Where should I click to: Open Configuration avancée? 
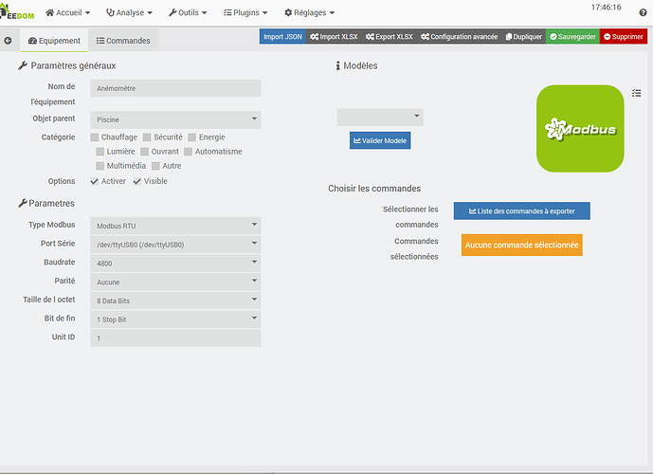pos(460,37)
